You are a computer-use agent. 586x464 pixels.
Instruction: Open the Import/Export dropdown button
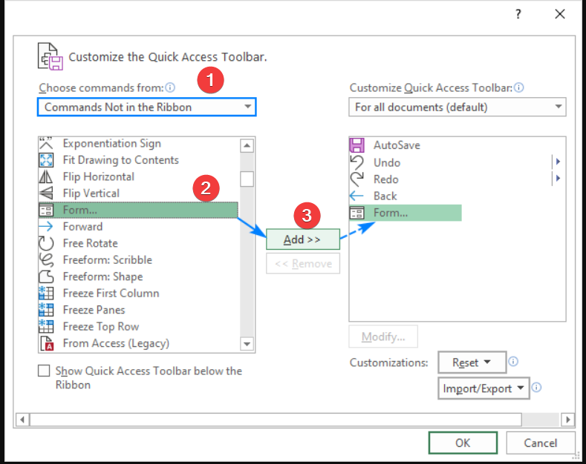pos(484,388)
